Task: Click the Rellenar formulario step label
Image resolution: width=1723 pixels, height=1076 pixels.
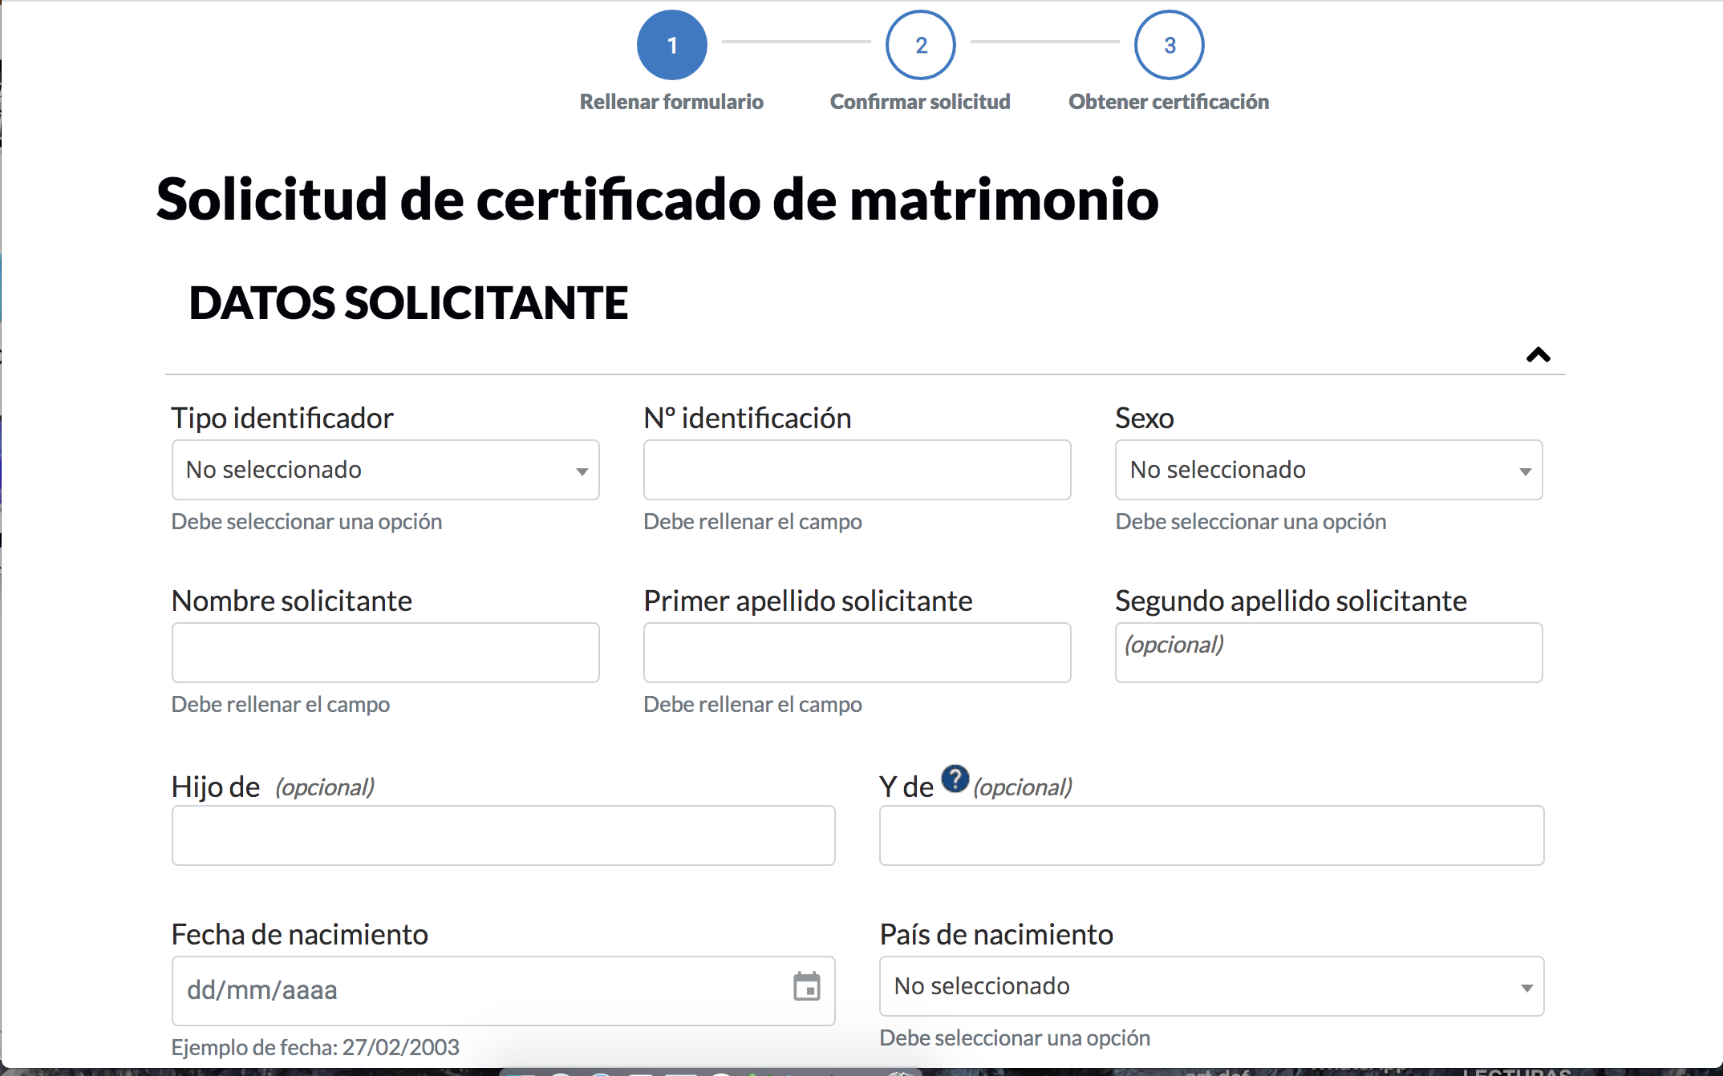Action: [x=671, y=102]
